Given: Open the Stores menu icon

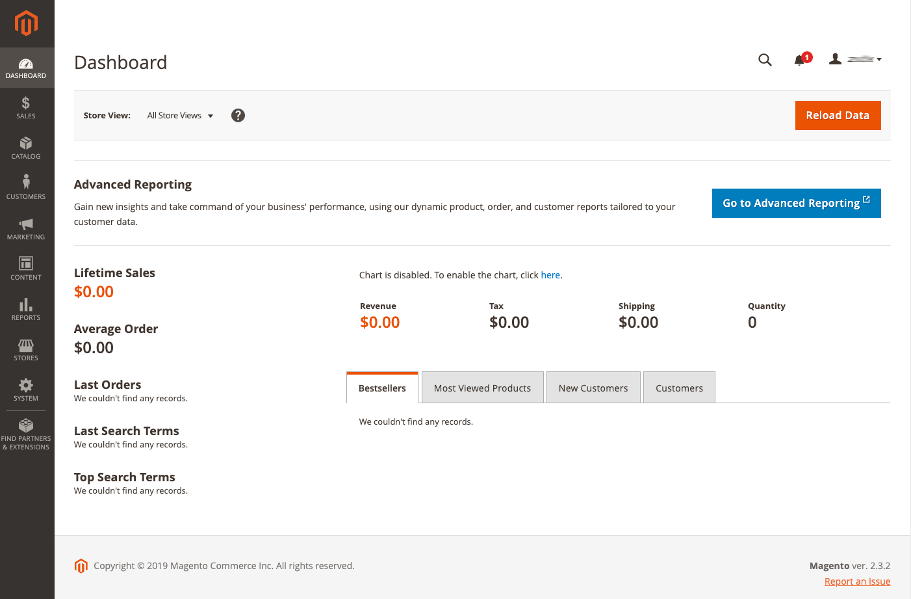Looking at the screenshot, I should pos(26,345).
